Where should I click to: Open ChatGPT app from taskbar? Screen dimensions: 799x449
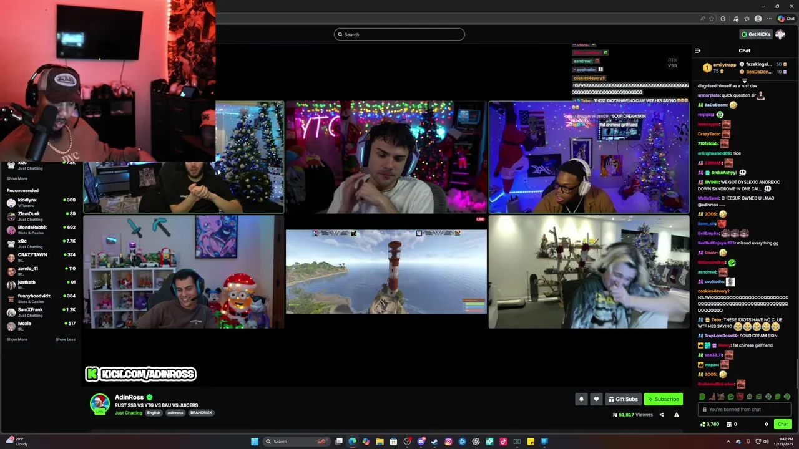coord(476,442)
